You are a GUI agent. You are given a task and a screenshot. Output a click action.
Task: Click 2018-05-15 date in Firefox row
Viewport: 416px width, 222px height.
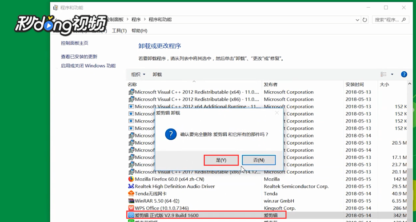point(358,179)
